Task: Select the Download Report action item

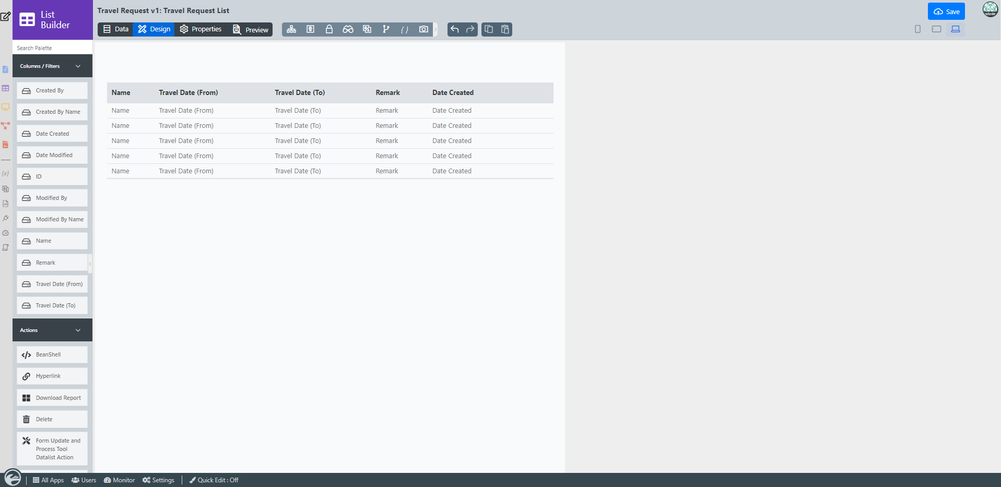Action: (x=52, y=398)
